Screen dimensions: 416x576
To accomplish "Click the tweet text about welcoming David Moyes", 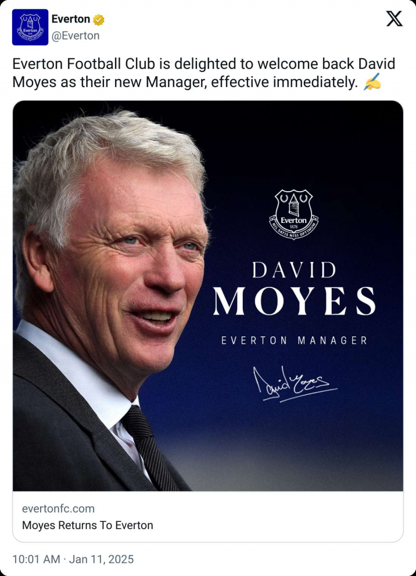I will (x=204, y=73).
